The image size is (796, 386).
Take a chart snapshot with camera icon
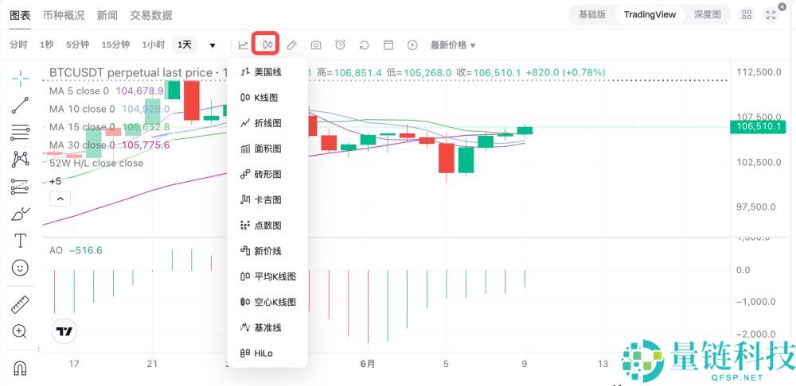click(316, 45)
